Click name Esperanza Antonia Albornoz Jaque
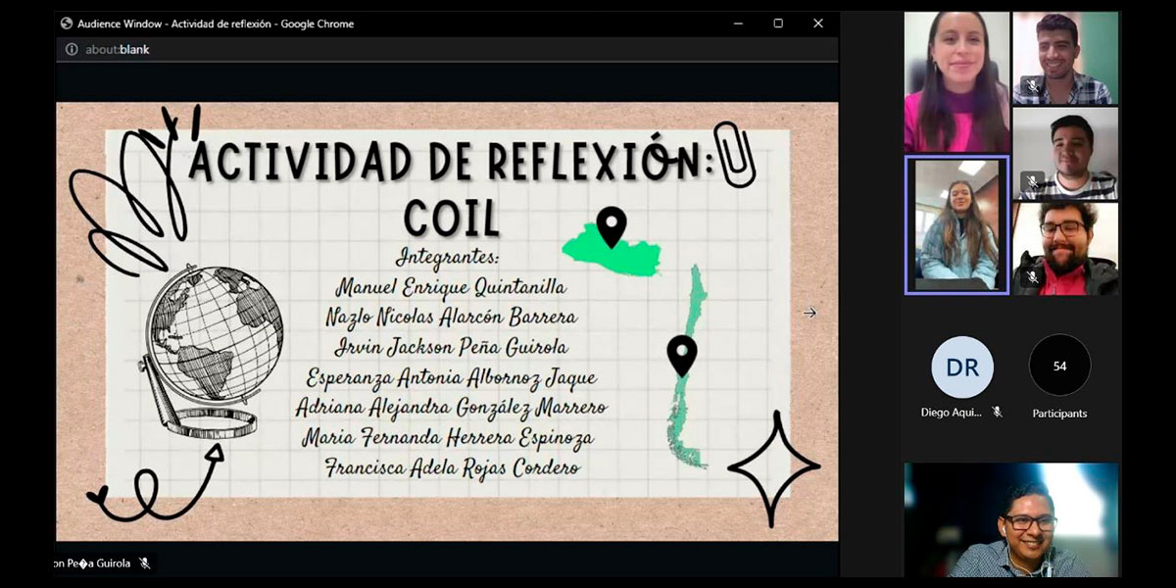The image size is (1176, 588). click(x=451, y=376)
